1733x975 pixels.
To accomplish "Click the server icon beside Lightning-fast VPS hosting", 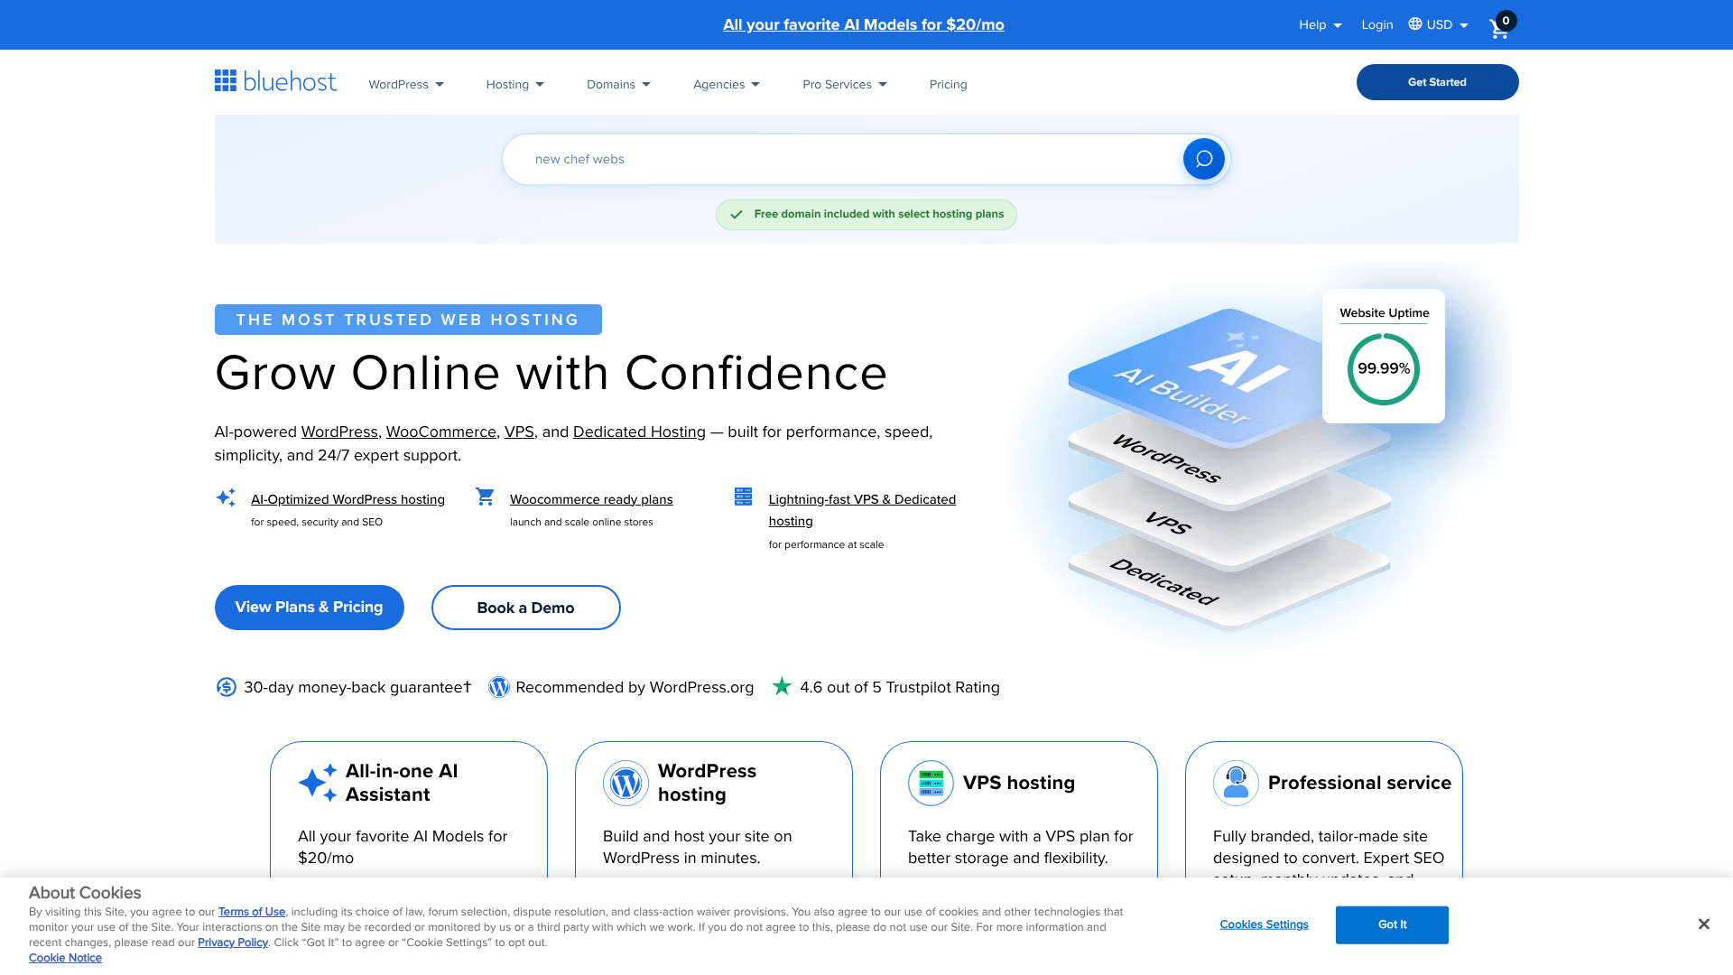I will [743, 497].
